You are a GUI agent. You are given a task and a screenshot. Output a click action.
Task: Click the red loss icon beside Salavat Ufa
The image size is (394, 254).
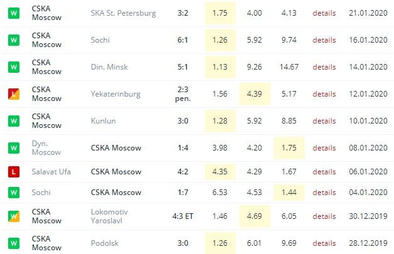click(x=13, y=171)
